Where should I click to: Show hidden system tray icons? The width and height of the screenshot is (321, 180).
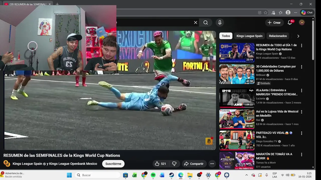pos(246,175)
